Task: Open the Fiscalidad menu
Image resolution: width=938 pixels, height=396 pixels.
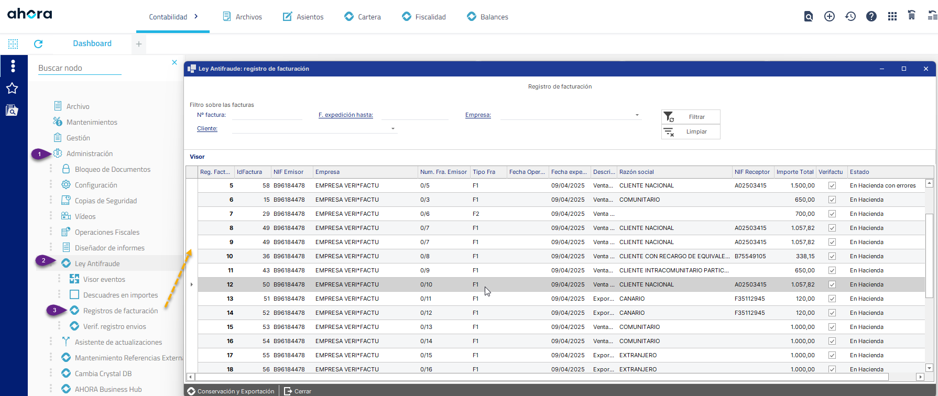Action: 424,17
